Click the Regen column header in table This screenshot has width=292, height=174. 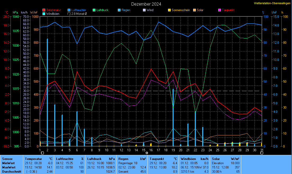[123, 159]
